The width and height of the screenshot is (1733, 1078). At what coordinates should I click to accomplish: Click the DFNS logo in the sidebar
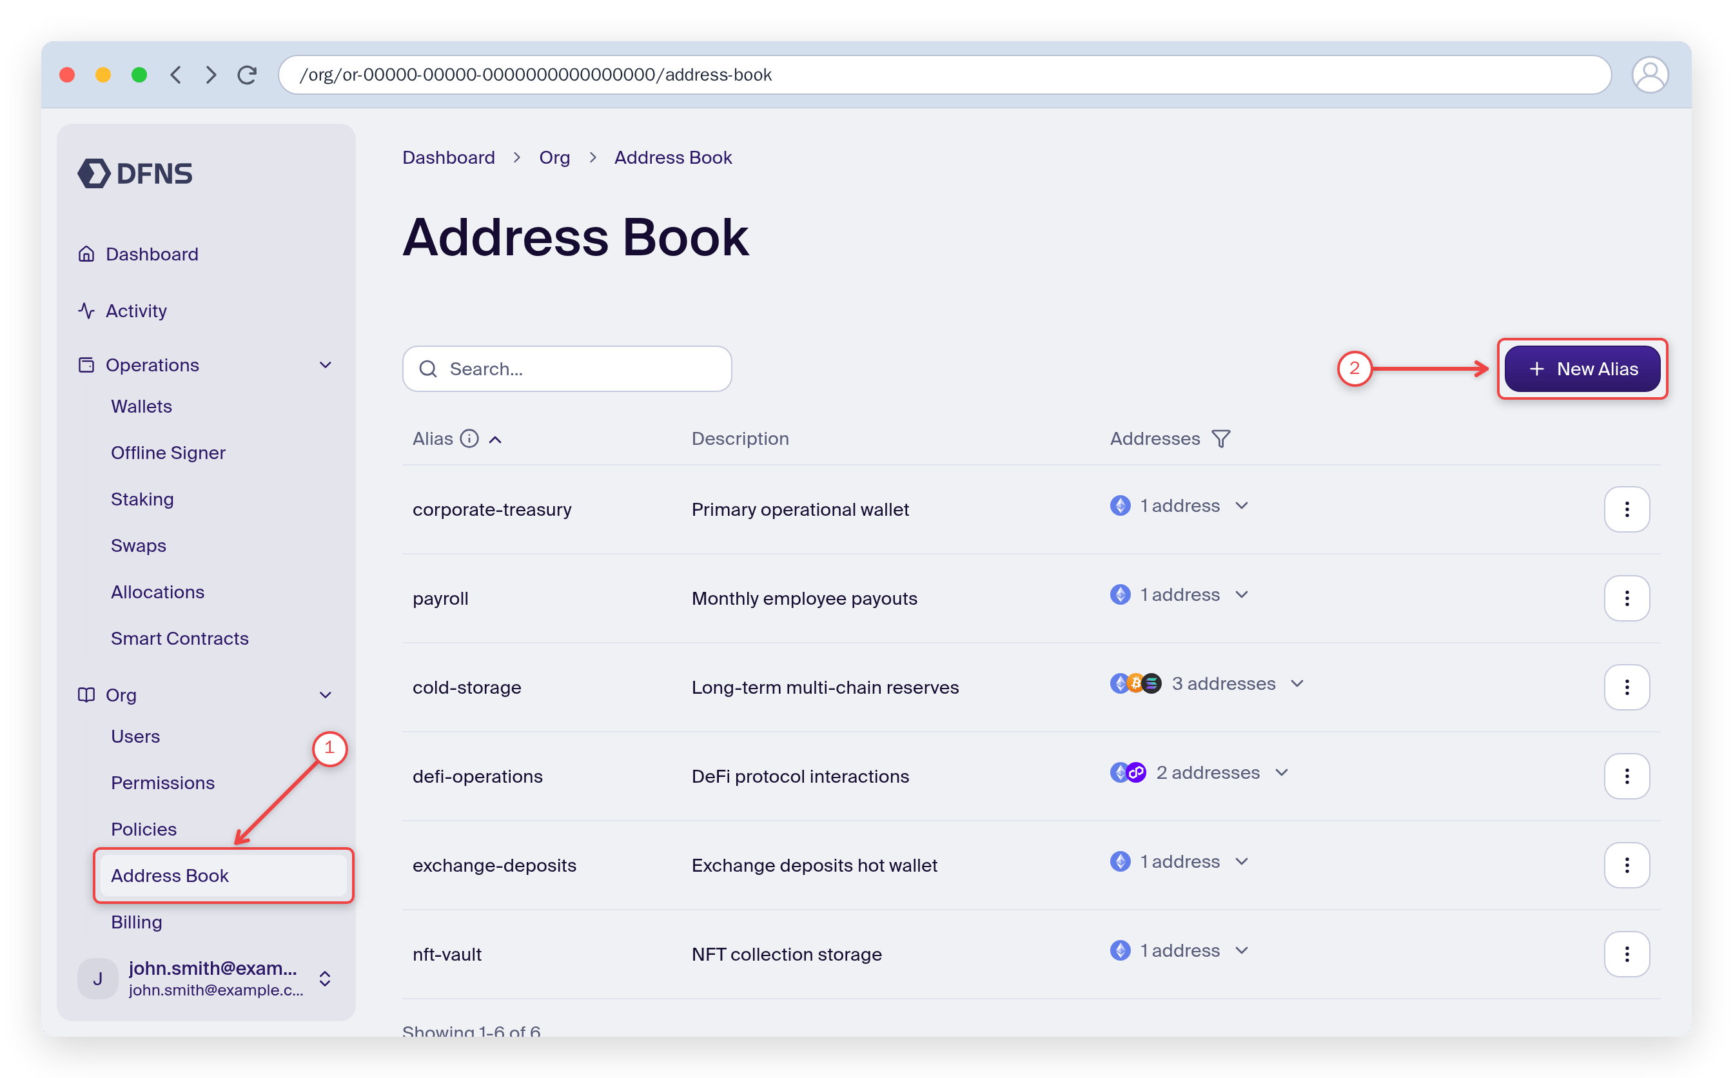click(x=135, y=173)
